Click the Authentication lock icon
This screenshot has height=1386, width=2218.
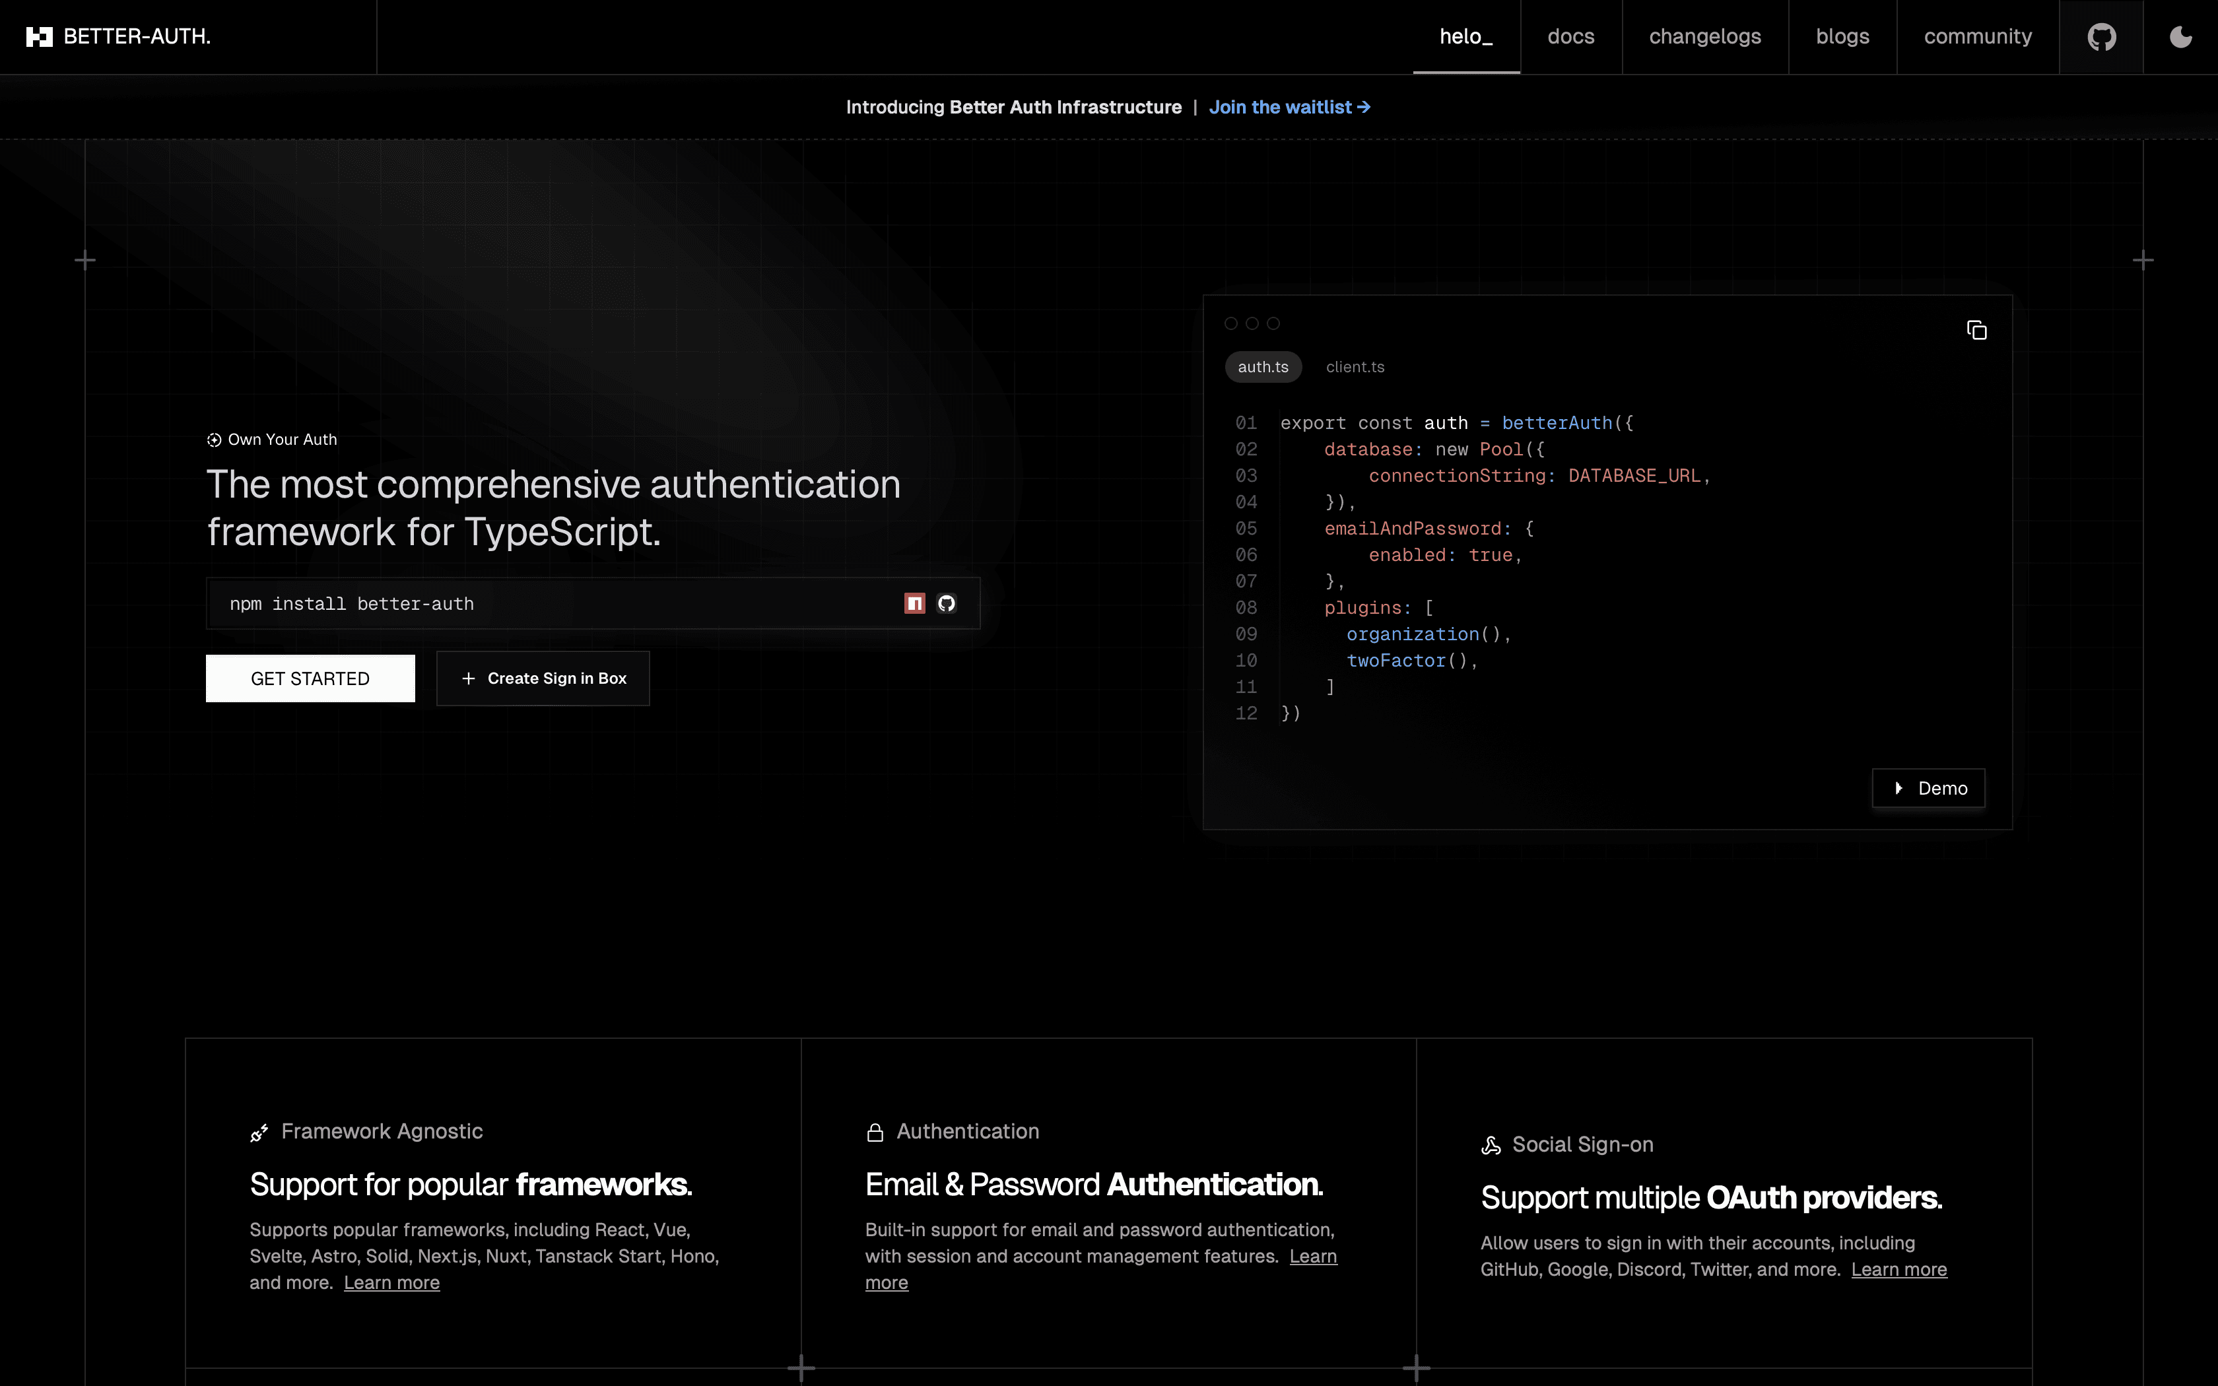click(x=875, y=1133)
